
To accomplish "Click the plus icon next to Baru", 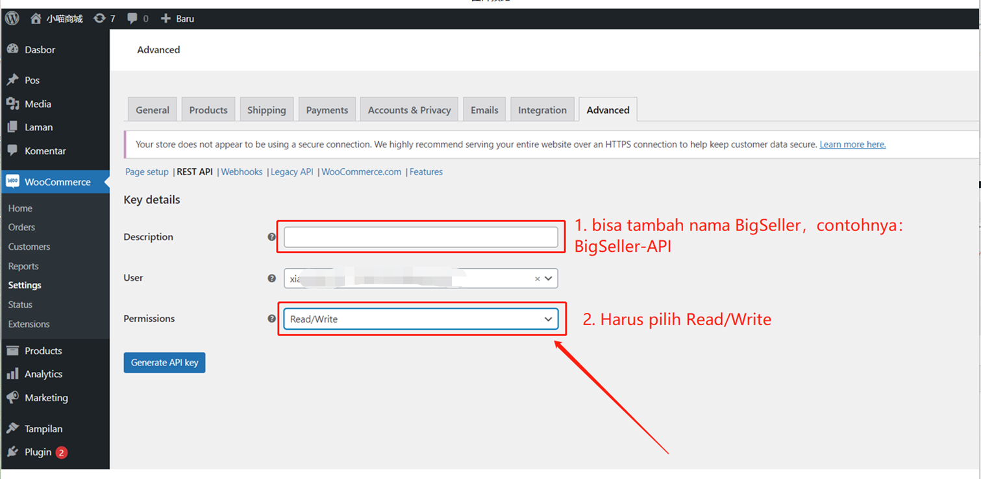I will point(166,18).
